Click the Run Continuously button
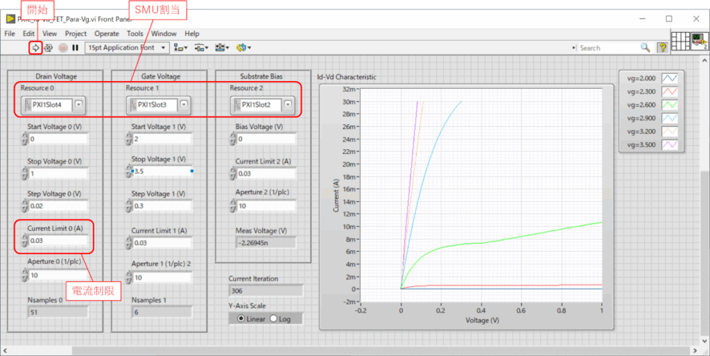This screenshot has height=356, width=710. [x=49, y=48]
